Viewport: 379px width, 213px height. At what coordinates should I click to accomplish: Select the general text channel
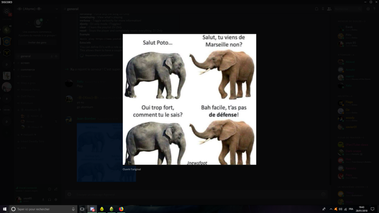(26, 56)
